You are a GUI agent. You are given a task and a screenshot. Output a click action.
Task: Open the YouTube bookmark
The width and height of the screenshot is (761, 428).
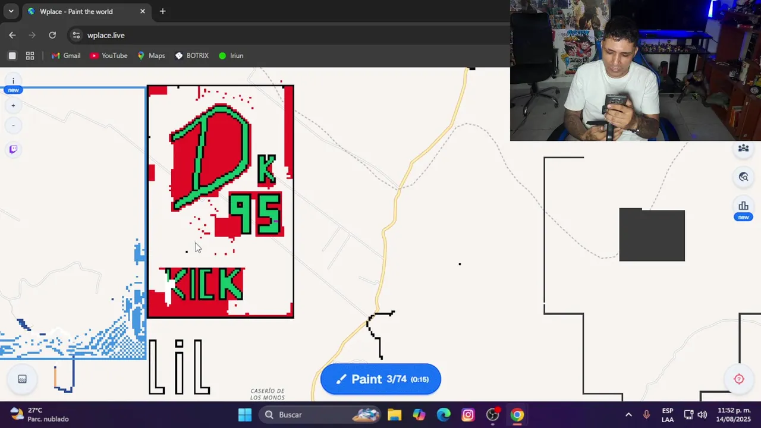[109, 56]
